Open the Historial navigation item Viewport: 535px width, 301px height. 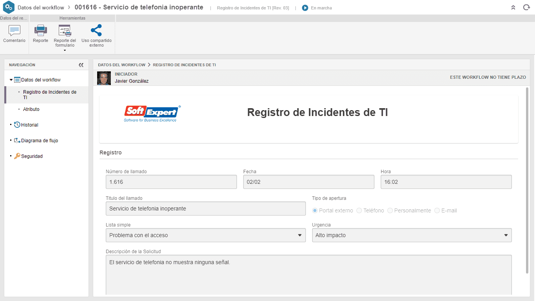pos(30,125)
